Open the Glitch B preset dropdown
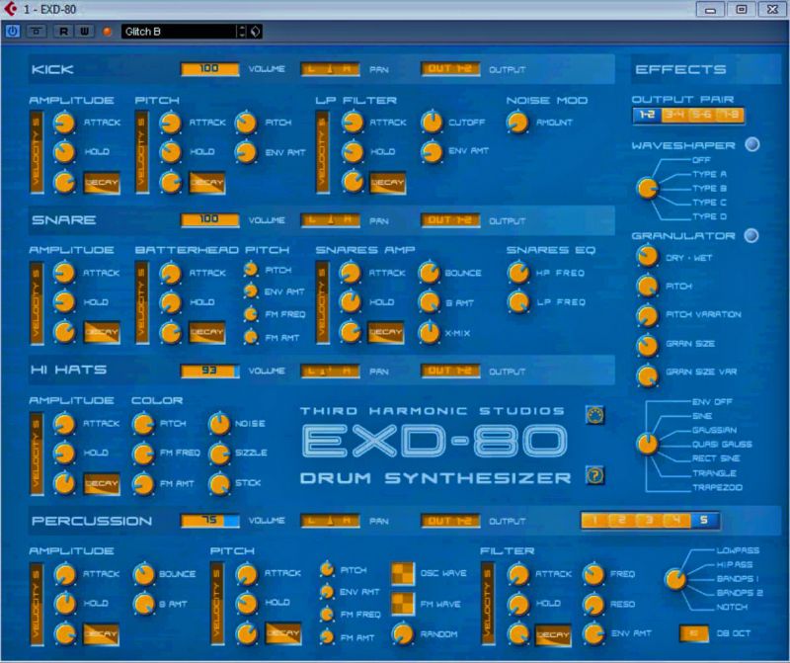Viewport: 790px width, 663px height. (179, 32)
